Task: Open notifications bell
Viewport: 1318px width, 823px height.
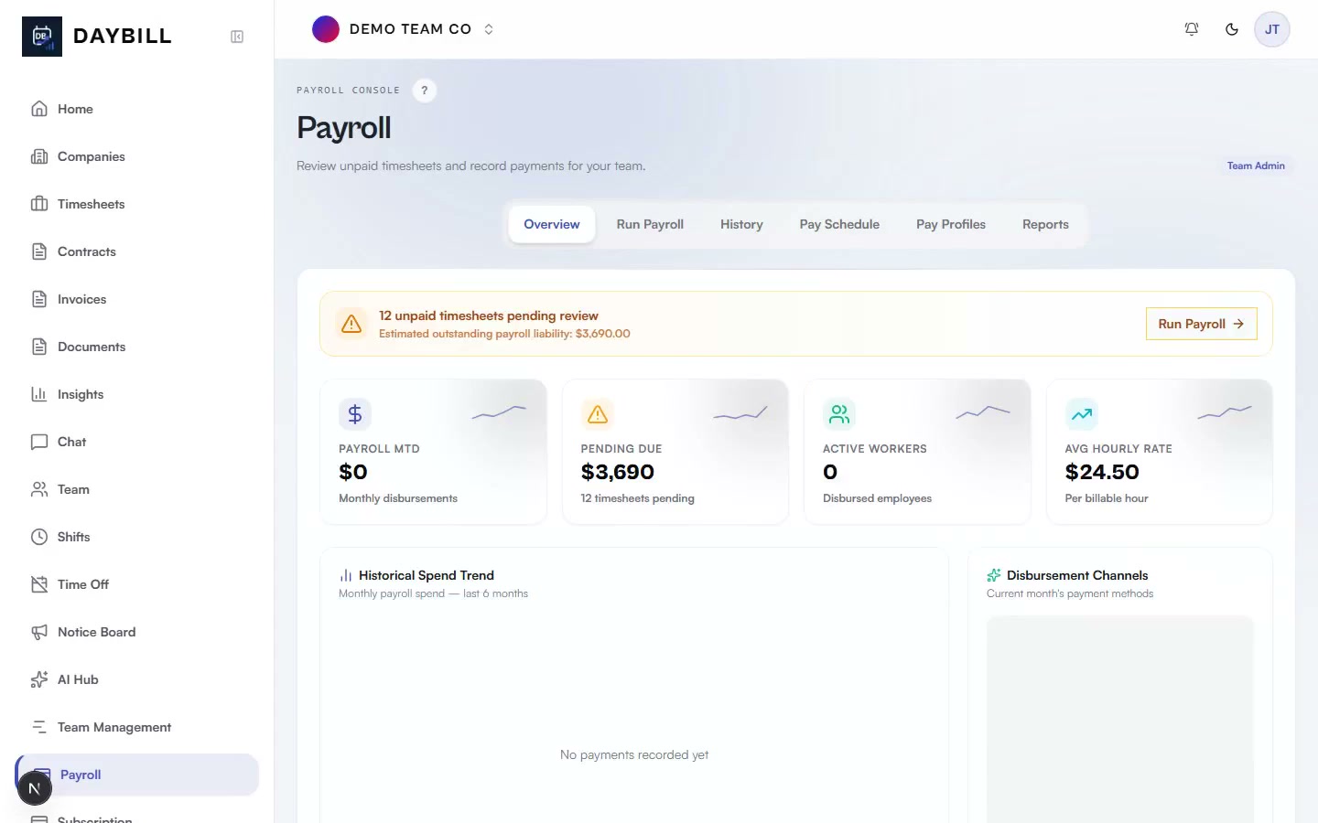Action: (1192, 29)
